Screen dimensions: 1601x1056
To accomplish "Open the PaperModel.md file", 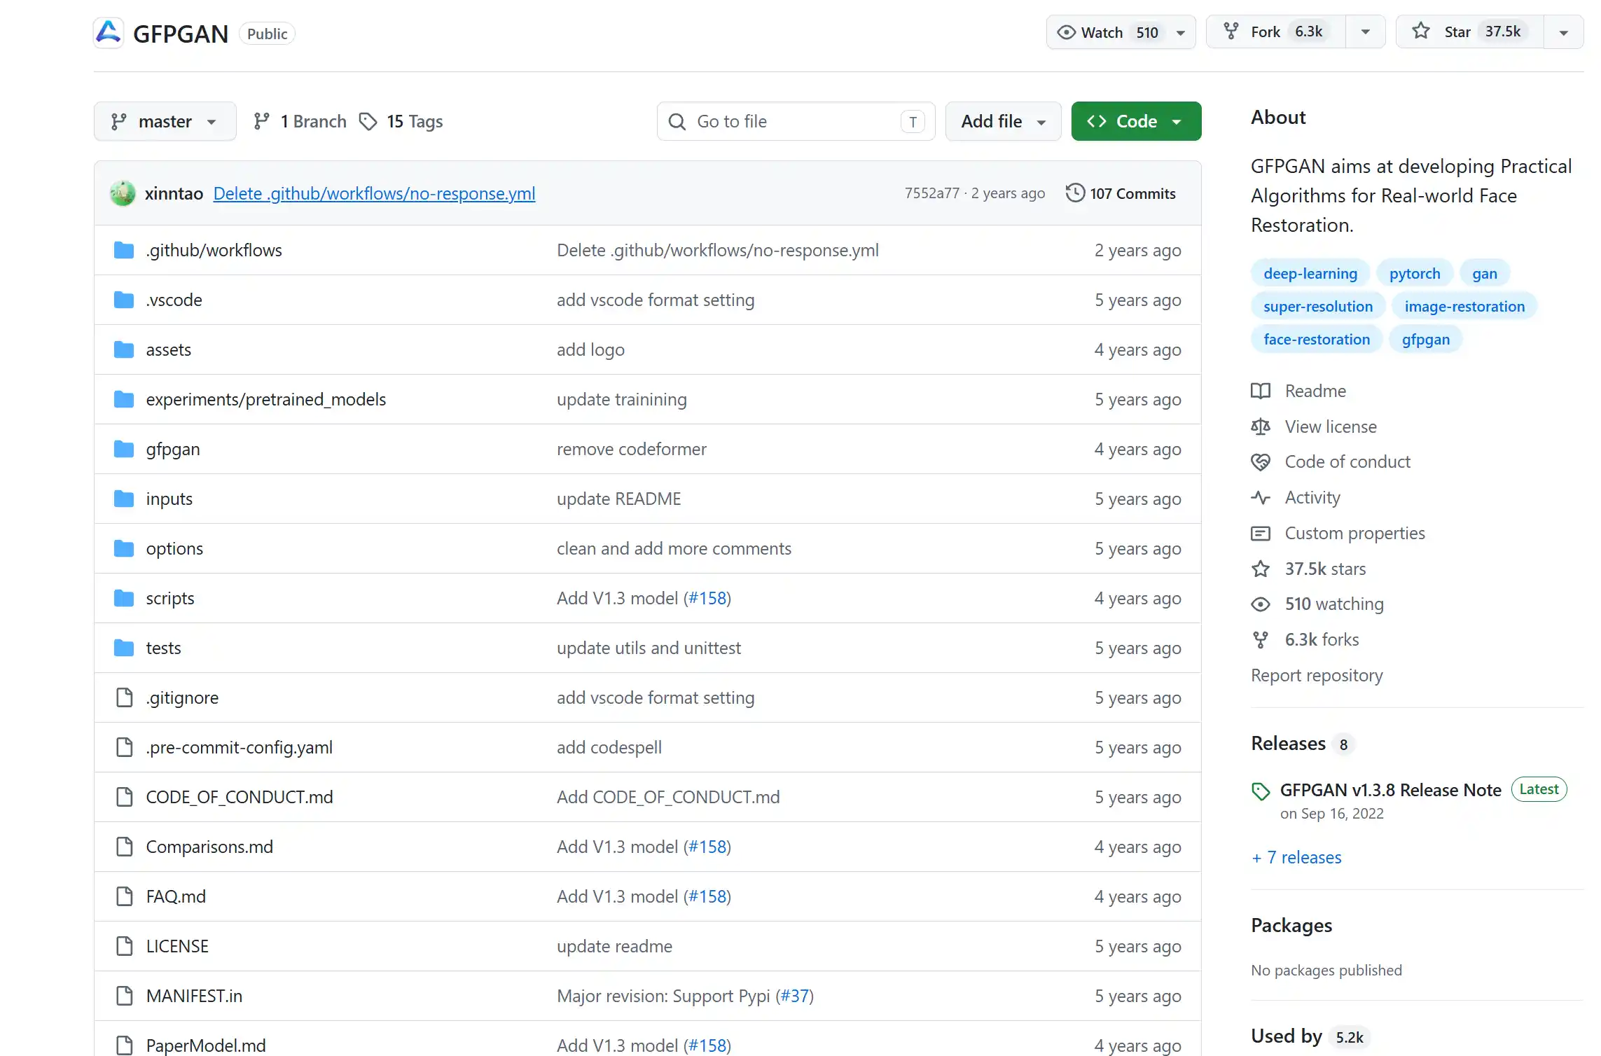I will click(x=206, y=1045).
